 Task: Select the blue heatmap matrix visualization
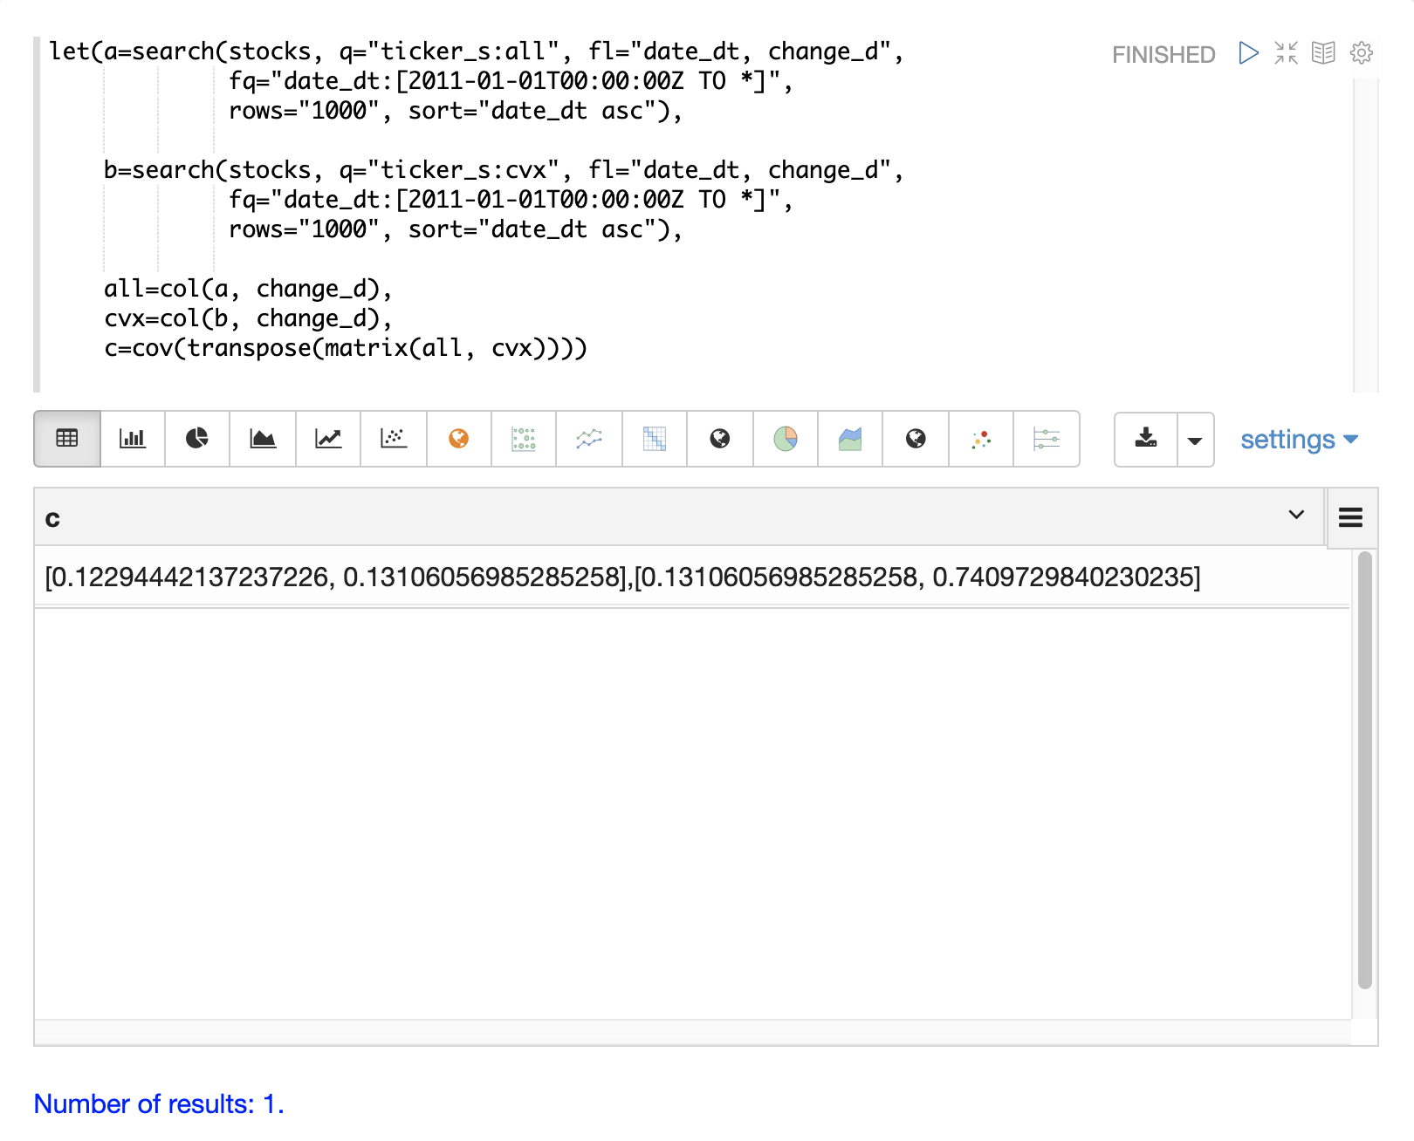coord(655,439)
